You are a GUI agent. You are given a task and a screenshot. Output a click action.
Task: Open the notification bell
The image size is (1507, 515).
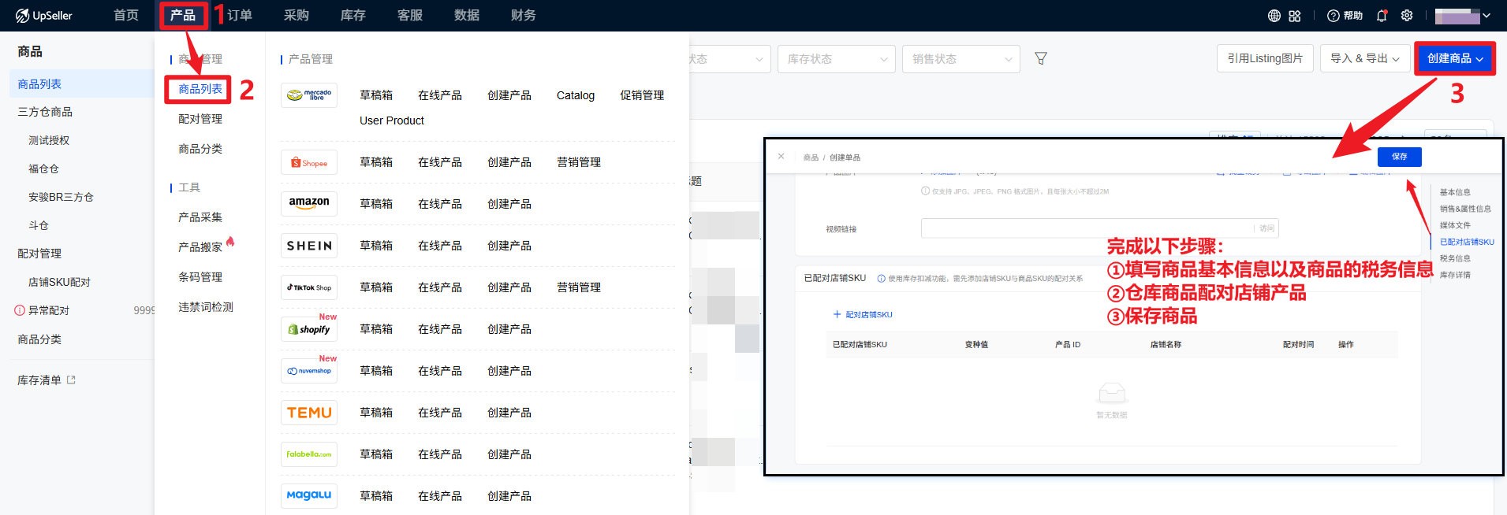click(1382, 16)
